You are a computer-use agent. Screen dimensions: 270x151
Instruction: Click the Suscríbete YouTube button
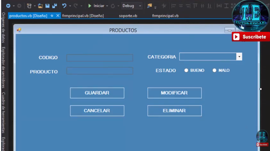[x=251, y=37]
